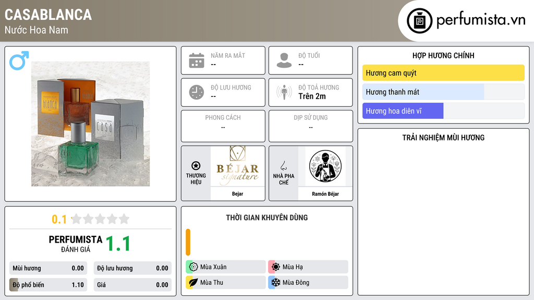Click the orange recommended-time bar
The width and height of the screenshot is (534, 300).
click(188, 242)
